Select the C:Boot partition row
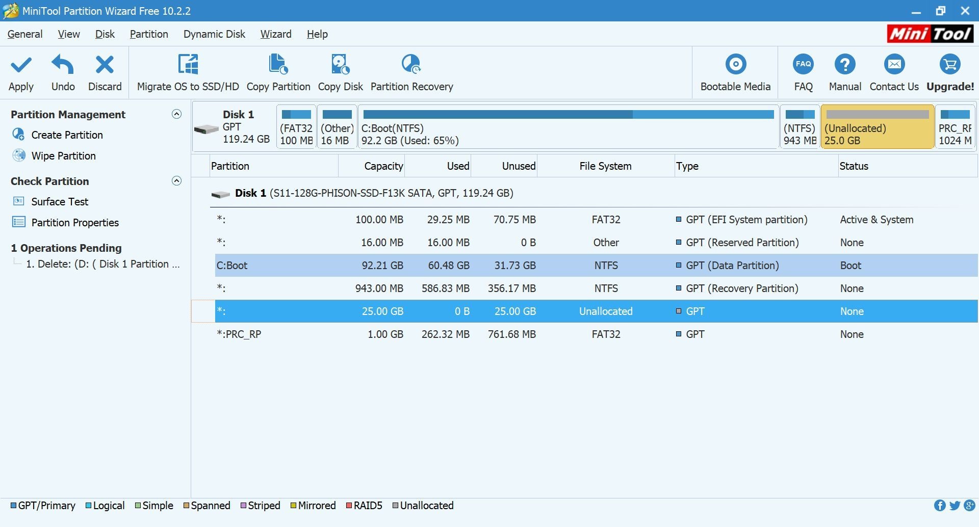979x527 pixels. [596, 266]
